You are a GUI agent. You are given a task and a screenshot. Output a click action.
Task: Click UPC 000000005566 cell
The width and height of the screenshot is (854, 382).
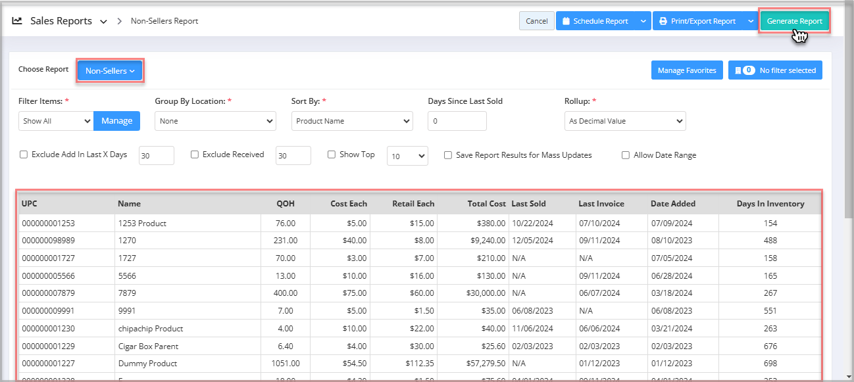[x=66, y=275]
